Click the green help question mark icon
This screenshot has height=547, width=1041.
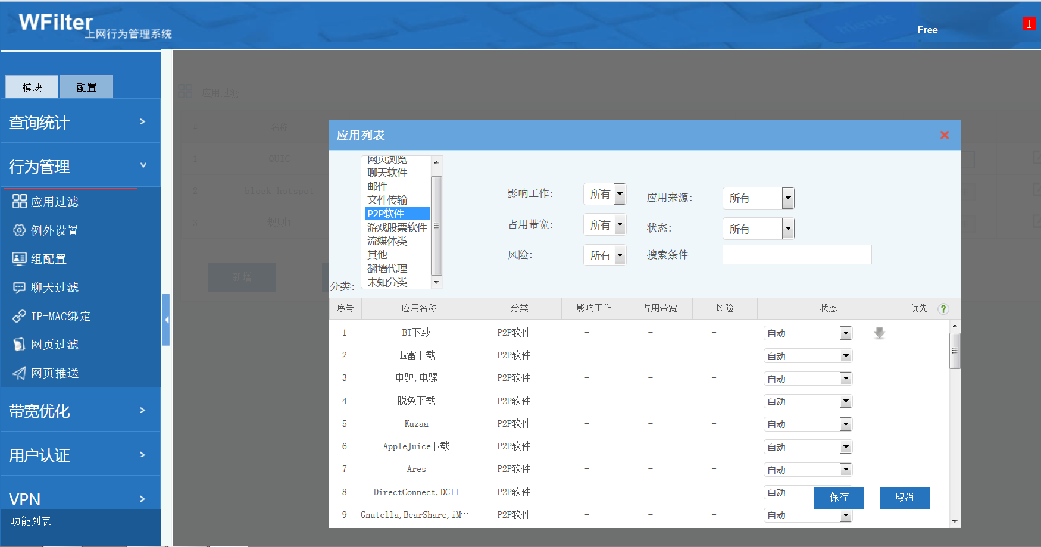[943, 309]
